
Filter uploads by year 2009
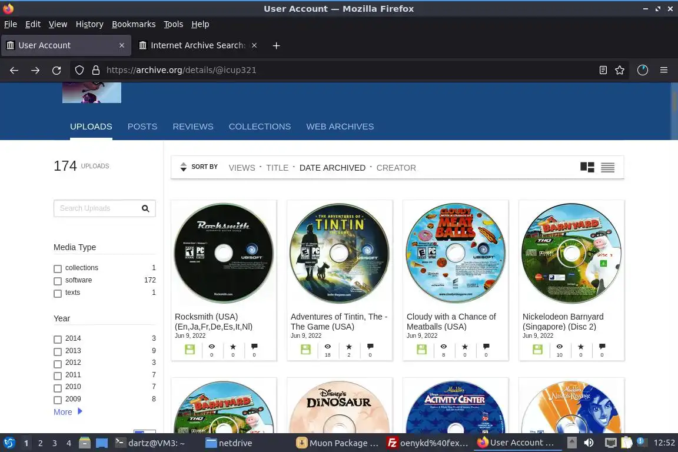tap(58, 400)
